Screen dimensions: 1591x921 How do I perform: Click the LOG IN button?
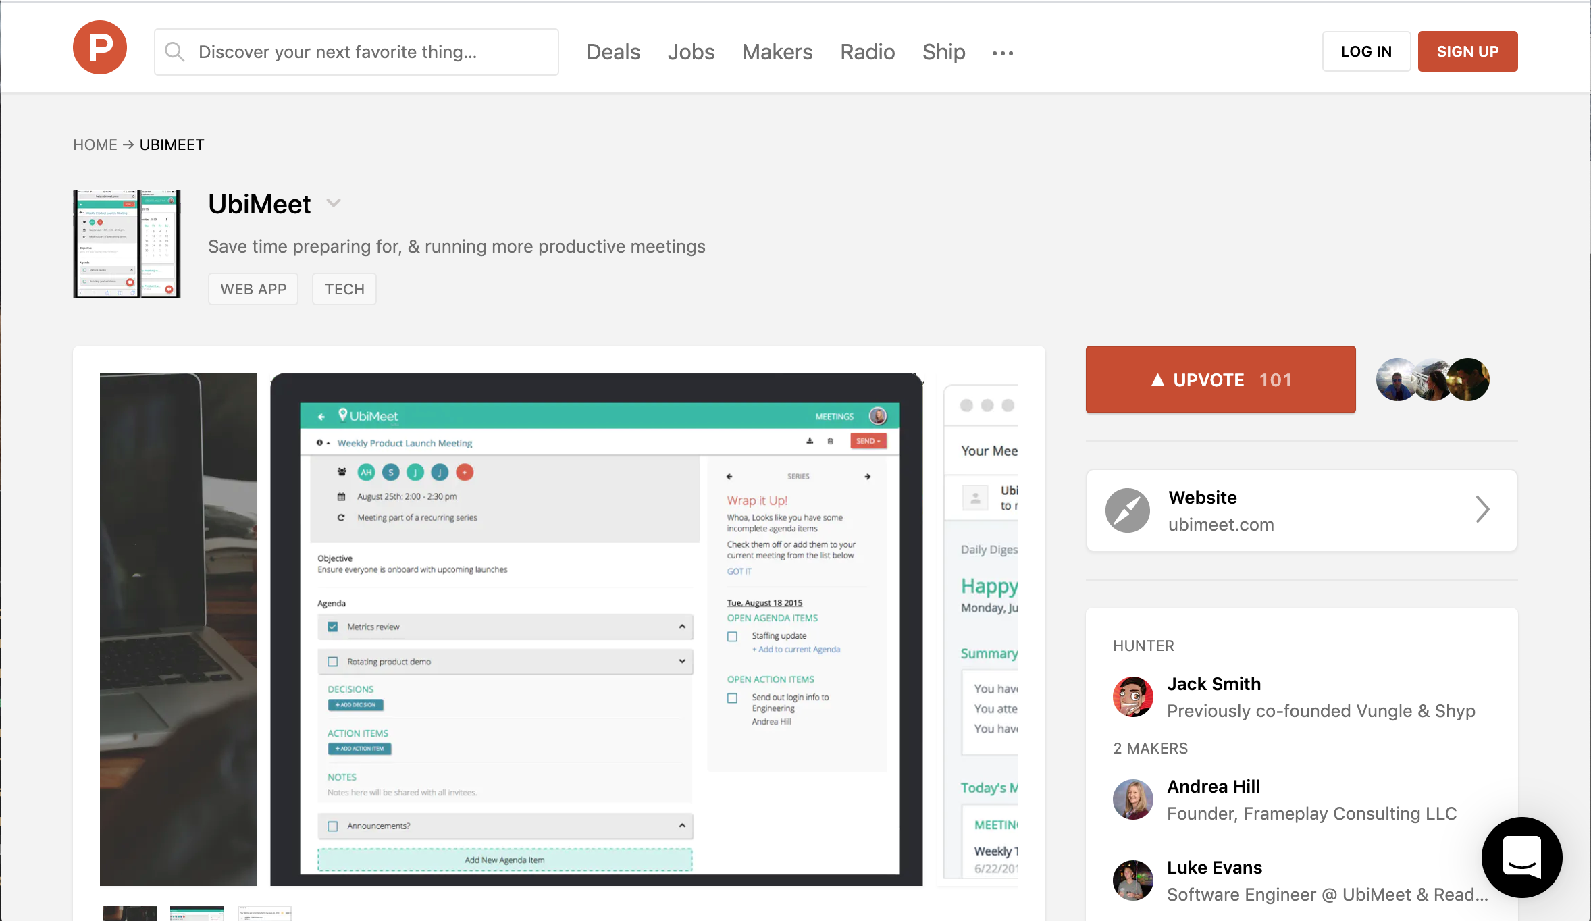tap(1365, 51)
